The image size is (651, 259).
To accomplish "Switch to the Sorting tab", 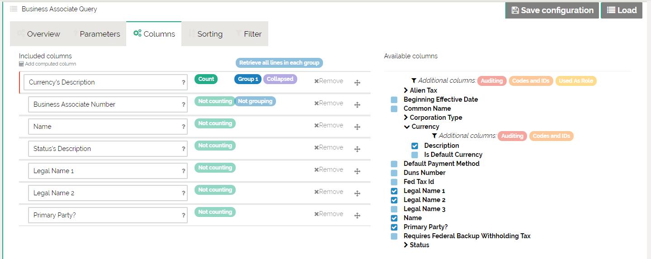I will (206, 34).
